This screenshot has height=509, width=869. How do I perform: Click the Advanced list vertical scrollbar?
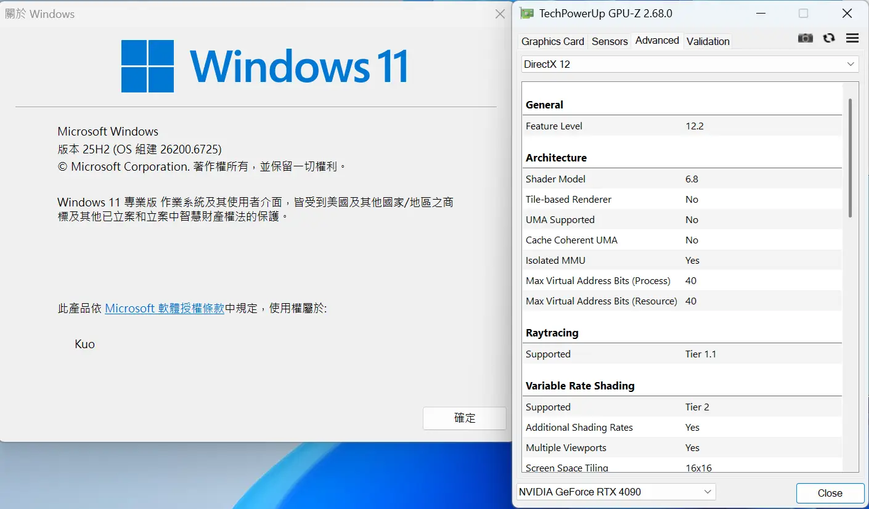click(851, 157)
